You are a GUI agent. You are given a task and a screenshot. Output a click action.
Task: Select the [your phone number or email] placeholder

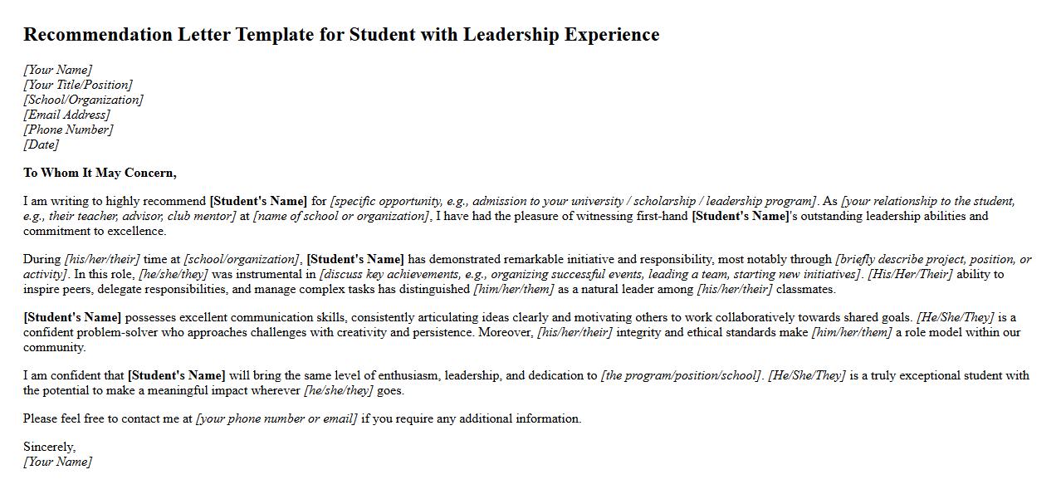coord(276,418)
